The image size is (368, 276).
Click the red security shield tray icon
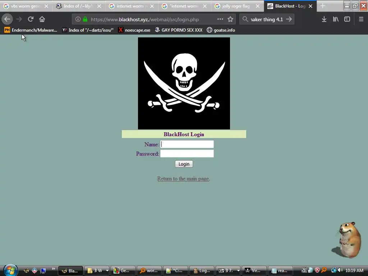[317, 270]
